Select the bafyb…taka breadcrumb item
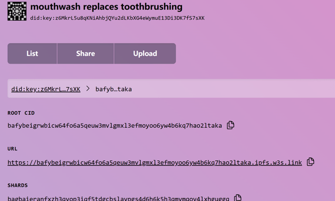This screenshot has width=335, height=201. 113,89
